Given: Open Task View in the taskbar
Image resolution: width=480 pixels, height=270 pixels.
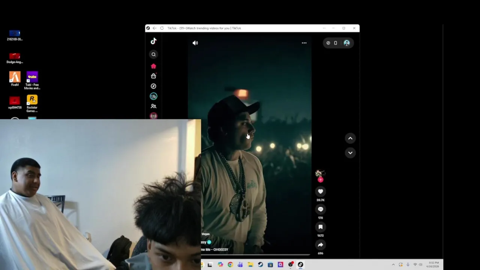Looking at the screenshot, I should [x=210, y=265].
